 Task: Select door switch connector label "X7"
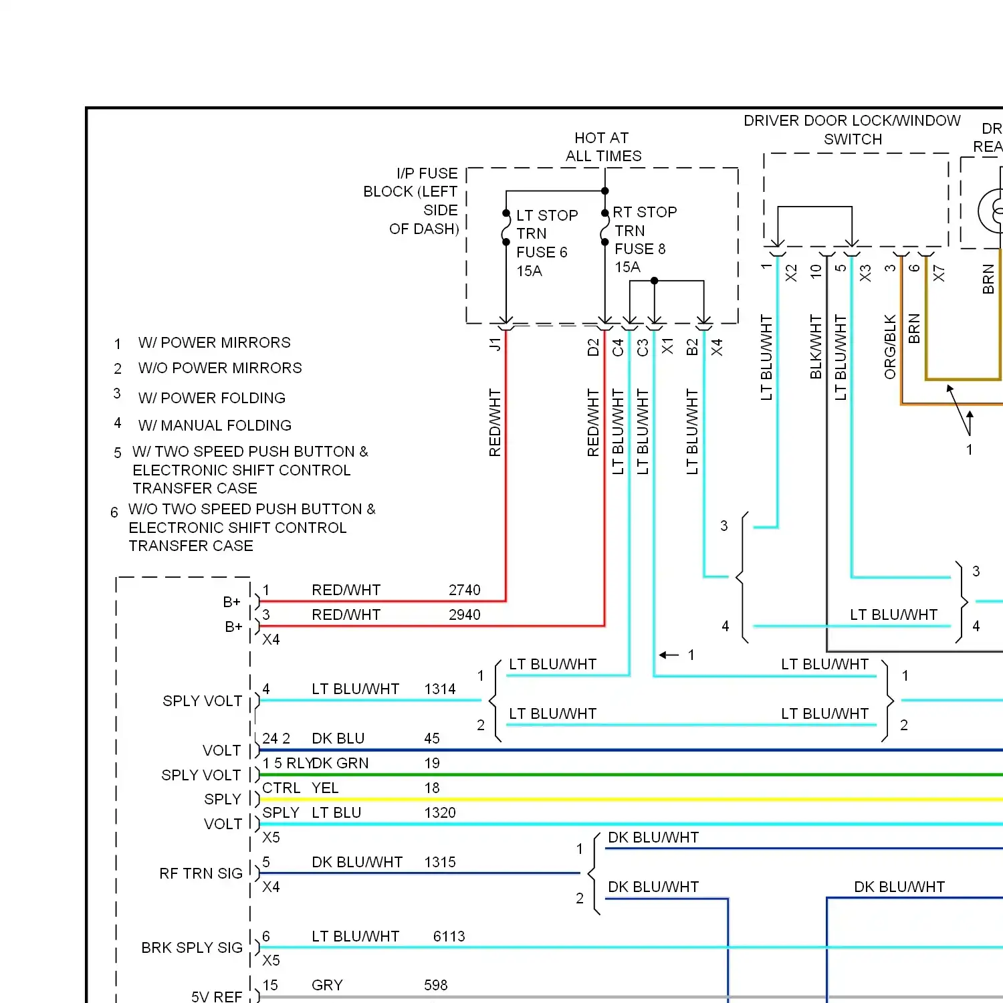tap(939, 273)
